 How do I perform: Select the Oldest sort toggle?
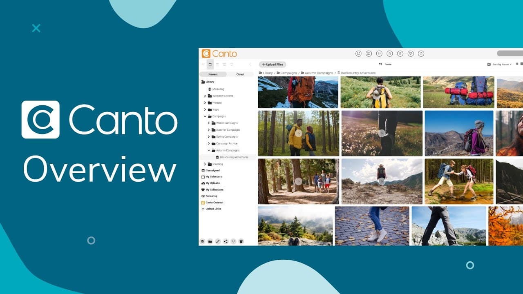(x=240, y=74)
